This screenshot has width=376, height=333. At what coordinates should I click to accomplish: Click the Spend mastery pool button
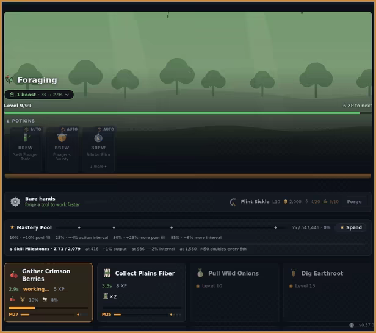pyautogui.click(x=351, y=227)
